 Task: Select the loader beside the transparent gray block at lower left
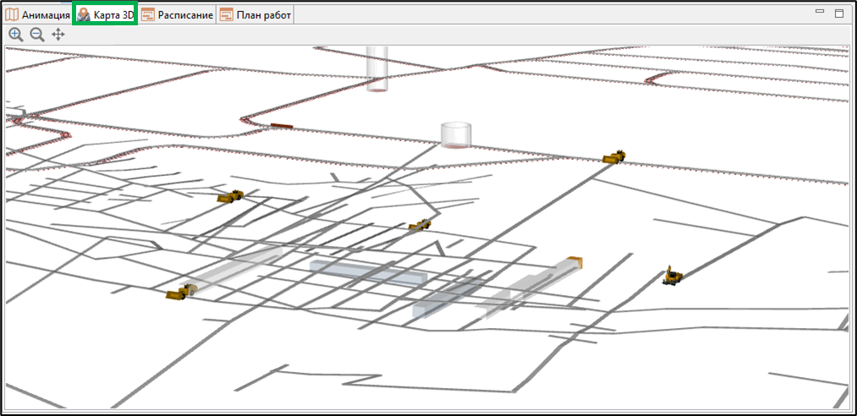(181, 292)
